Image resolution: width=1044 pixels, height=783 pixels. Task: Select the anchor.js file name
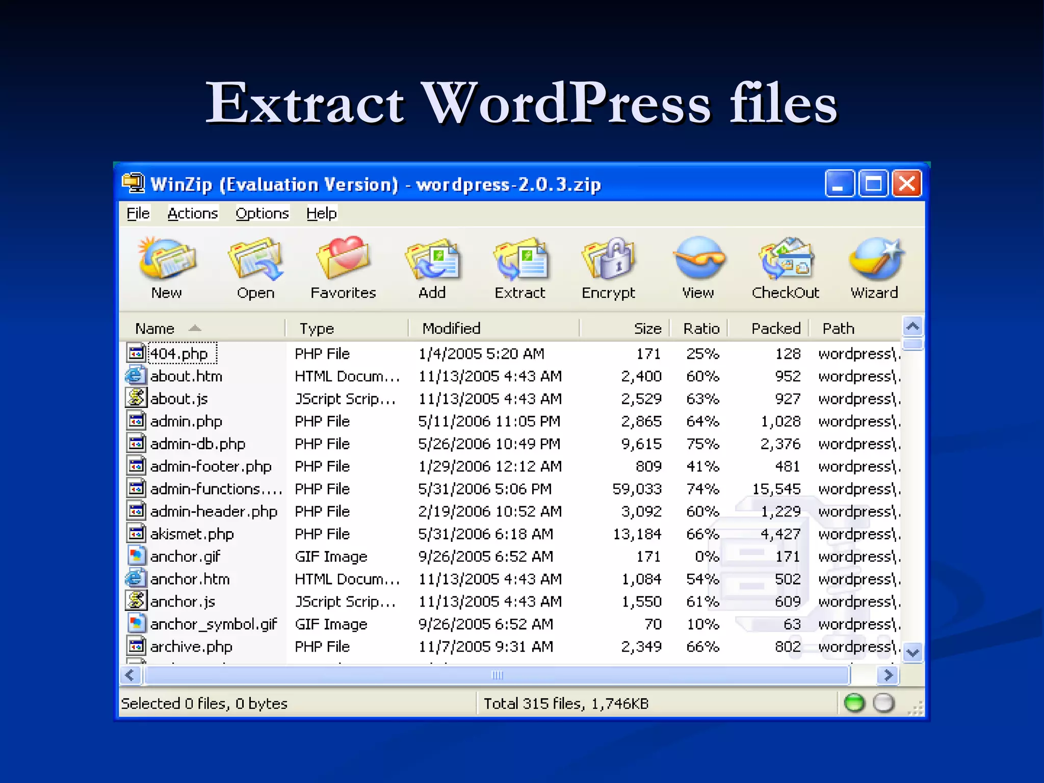tap(182, 601)
